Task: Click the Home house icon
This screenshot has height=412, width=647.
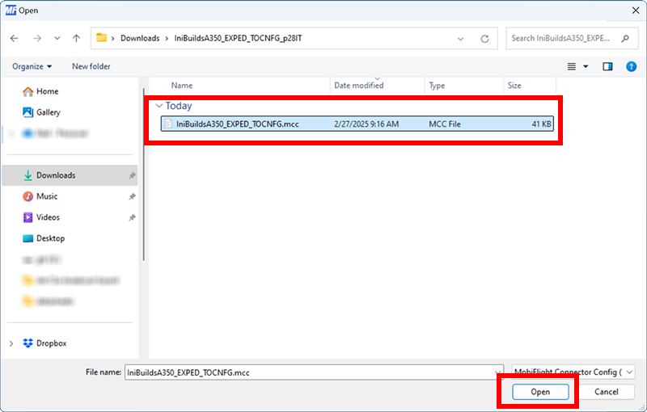Action: [27, 91]
